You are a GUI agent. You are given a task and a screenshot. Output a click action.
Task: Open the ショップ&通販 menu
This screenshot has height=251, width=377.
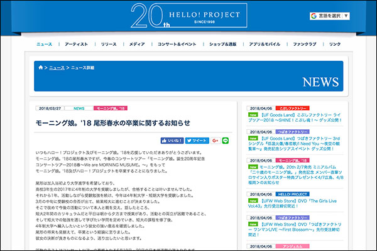coord(223,45)
